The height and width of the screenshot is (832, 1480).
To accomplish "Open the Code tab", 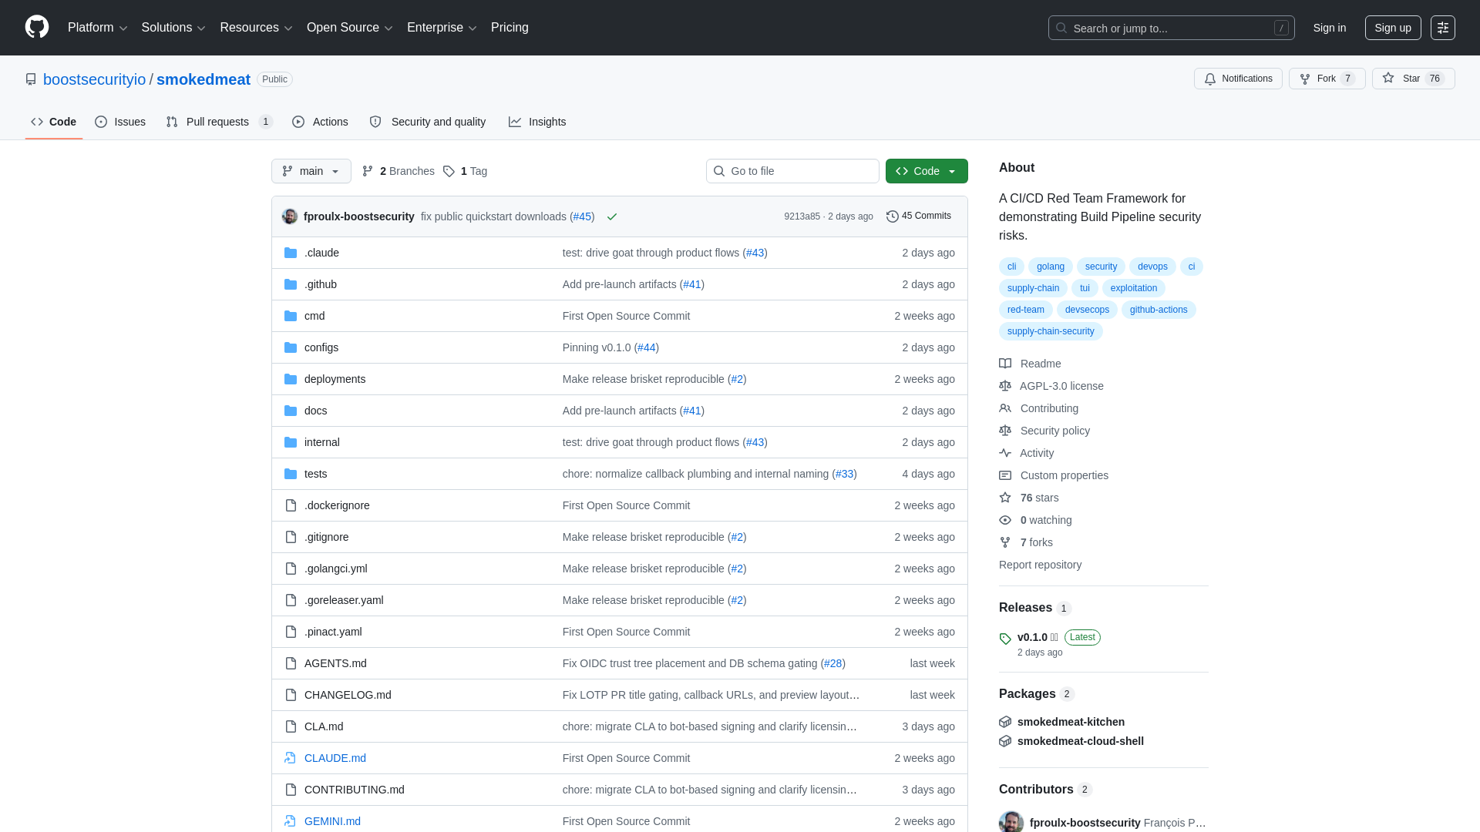I will (x=54, y=122).
